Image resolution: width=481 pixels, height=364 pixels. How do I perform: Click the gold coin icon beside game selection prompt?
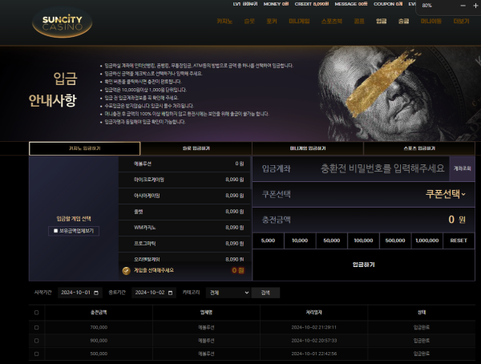click(126, 271)
